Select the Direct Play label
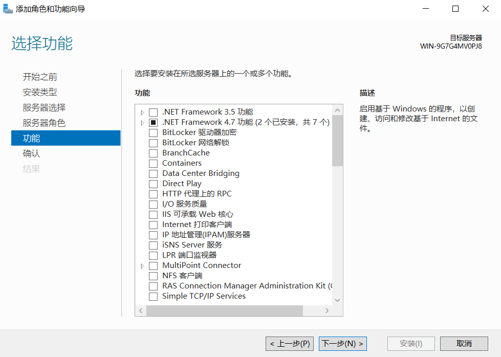The height and width of the screenshot is (357, 501). 182,184
